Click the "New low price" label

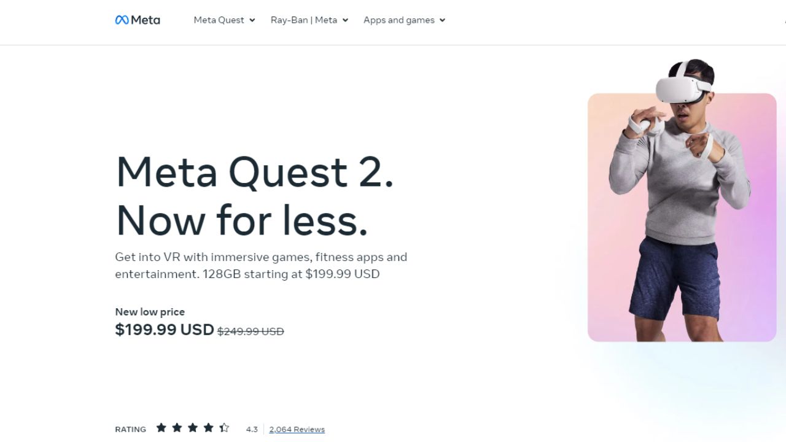click(150, 312)
